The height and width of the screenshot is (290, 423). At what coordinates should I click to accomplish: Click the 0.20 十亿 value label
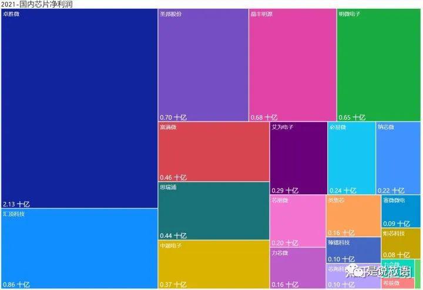tap(285, 243)
